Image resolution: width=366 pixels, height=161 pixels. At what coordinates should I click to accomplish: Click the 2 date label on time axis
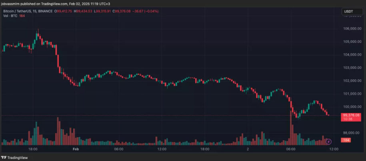coord(248,149)
